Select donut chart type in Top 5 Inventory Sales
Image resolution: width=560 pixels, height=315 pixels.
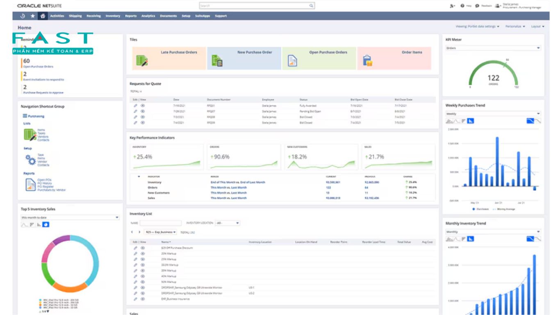[x=46, y=224]
